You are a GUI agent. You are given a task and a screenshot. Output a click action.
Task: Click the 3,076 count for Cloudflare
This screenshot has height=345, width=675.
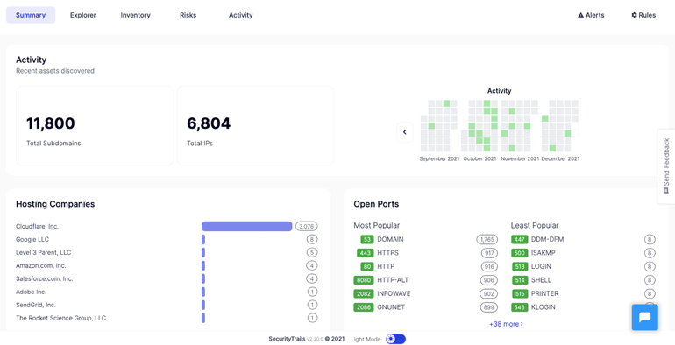coord(307,226)
